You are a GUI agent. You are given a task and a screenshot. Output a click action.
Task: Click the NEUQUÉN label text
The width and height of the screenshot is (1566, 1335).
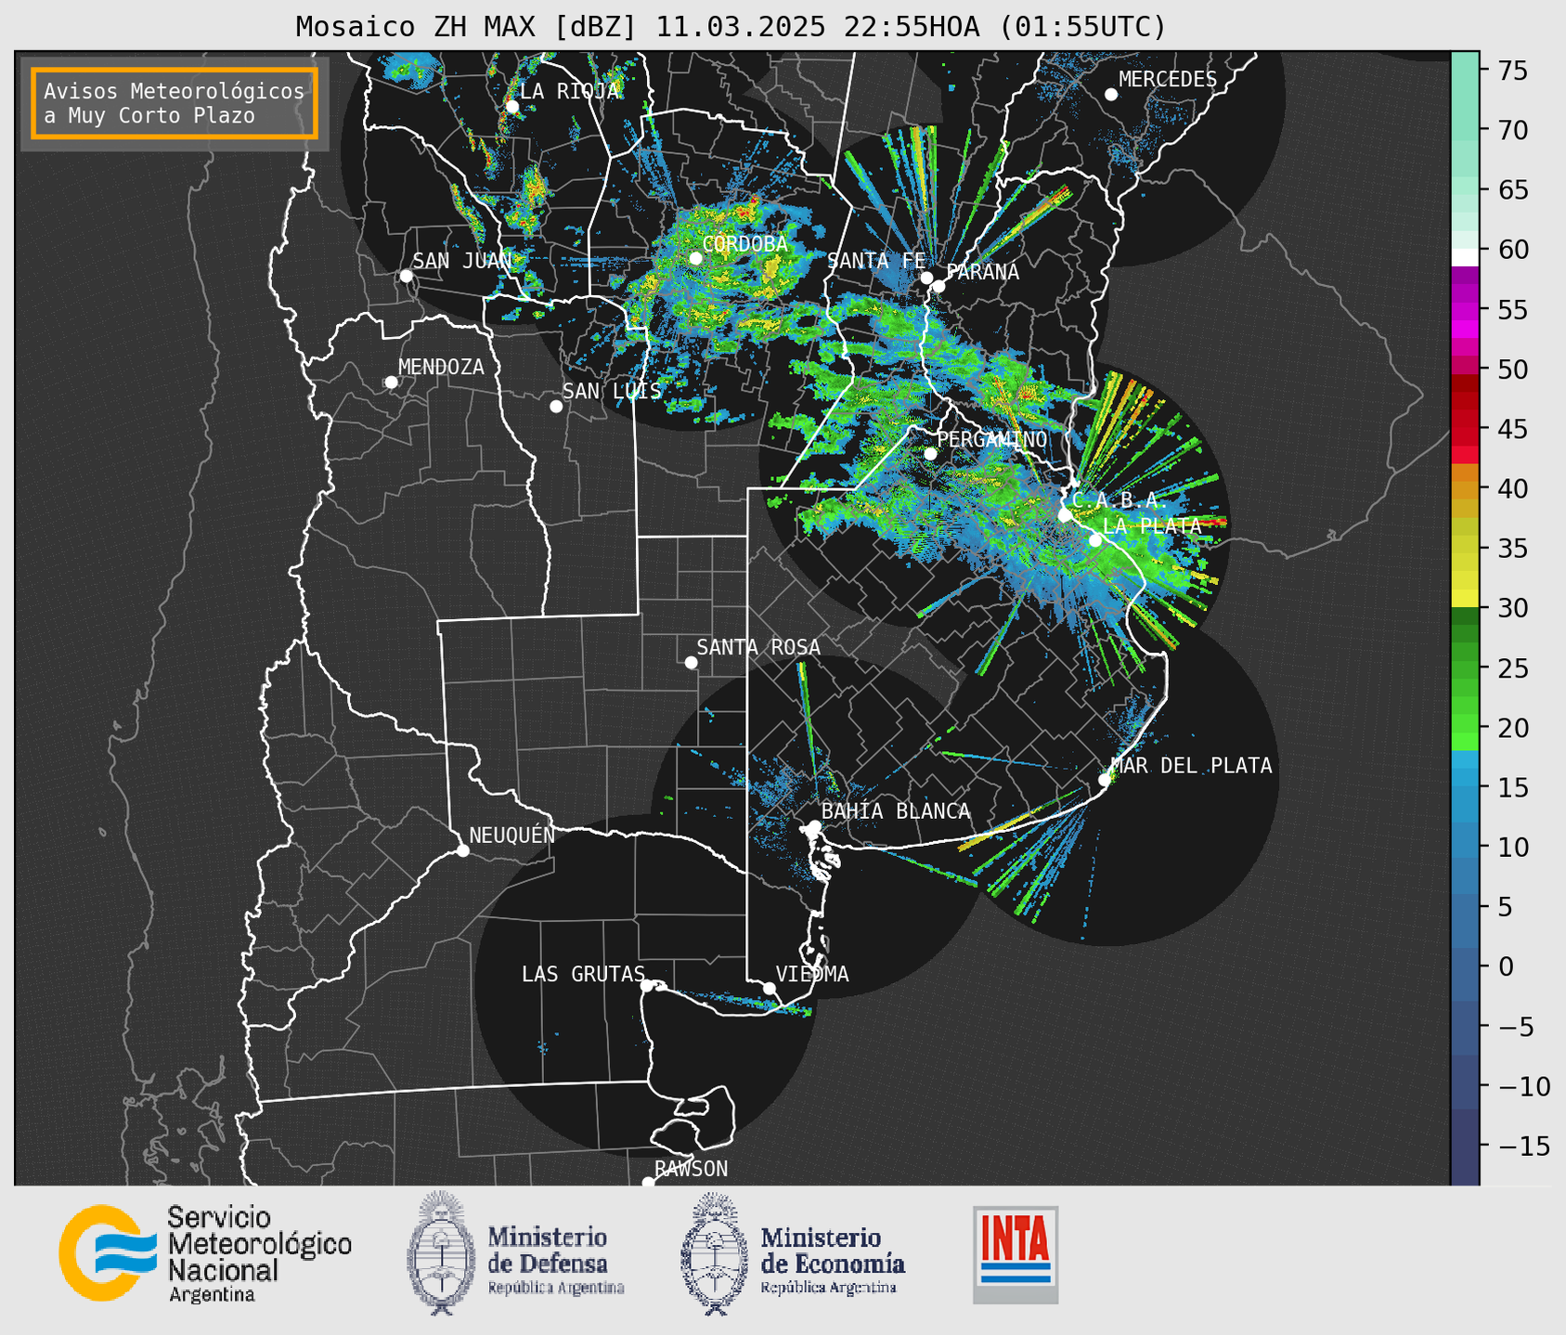coord(512,835)
